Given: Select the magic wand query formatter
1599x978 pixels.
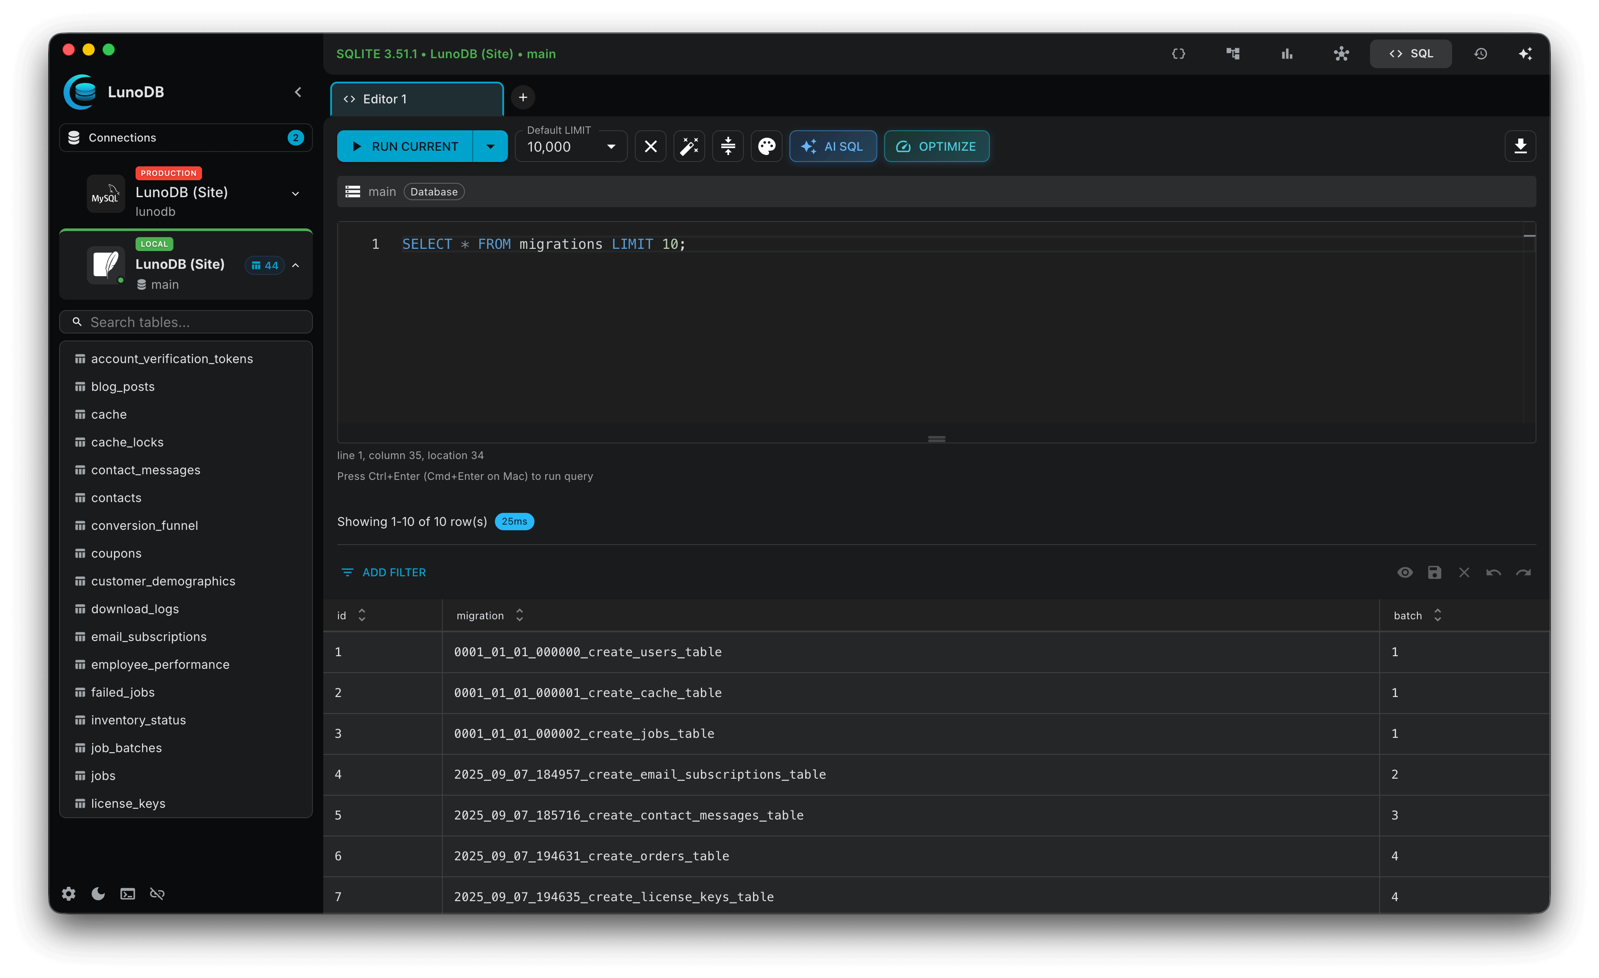Looking at the screenshot, I should (689, 146).
